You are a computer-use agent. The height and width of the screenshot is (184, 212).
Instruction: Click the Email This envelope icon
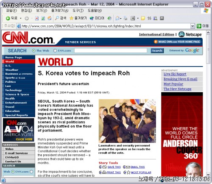(x=128, y=167)
